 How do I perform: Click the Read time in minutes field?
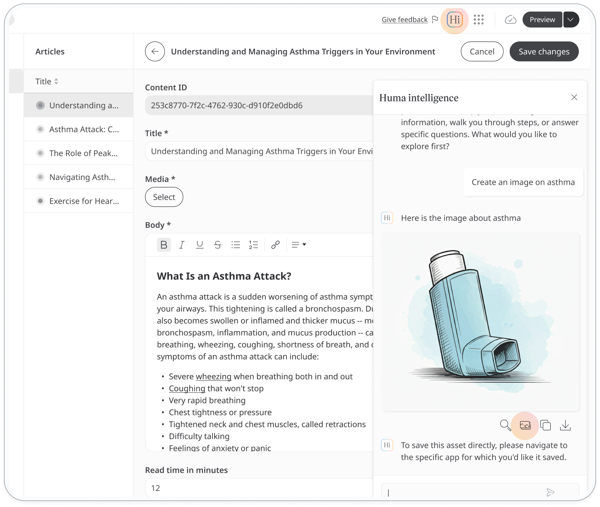(259, 488)
